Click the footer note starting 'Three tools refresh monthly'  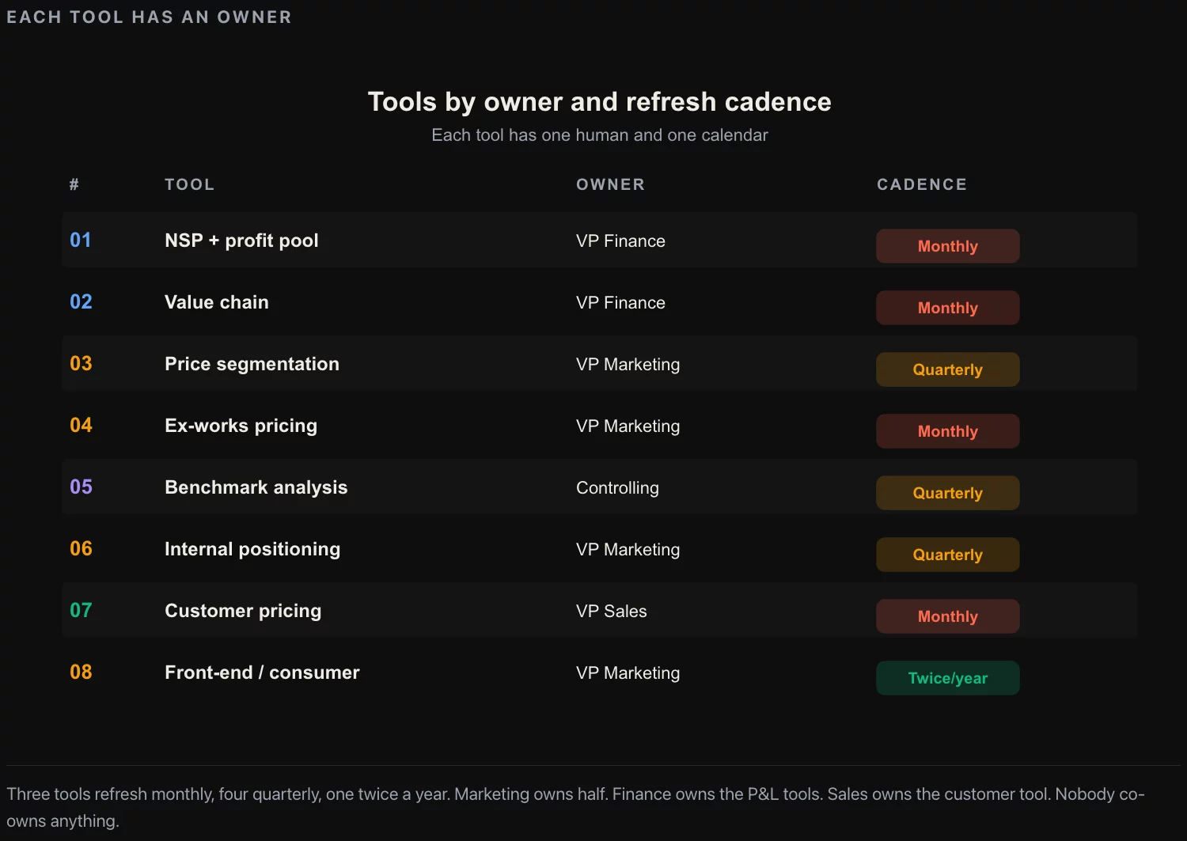[575, 808]
